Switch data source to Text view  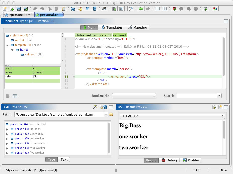[64, 159]
